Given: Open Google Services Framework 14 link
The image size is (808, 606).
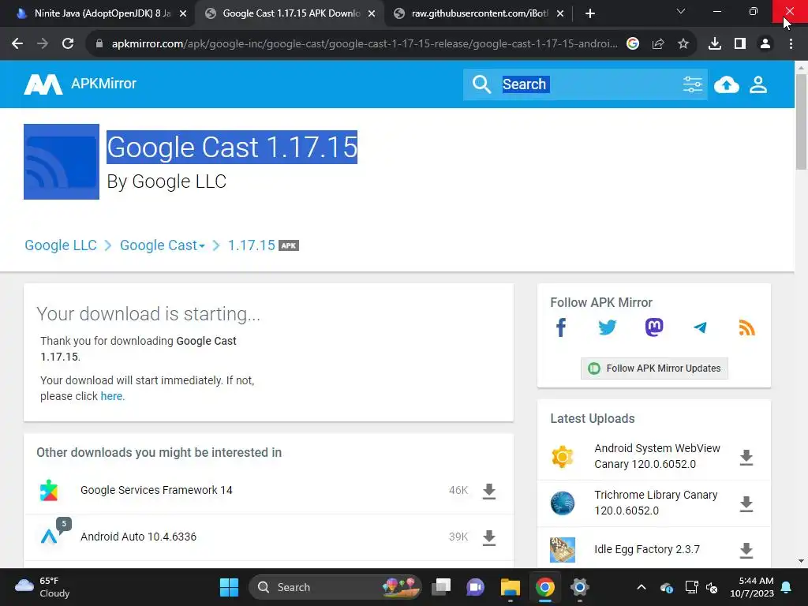Looking at the screenshot, I should (x=156, y=490).
